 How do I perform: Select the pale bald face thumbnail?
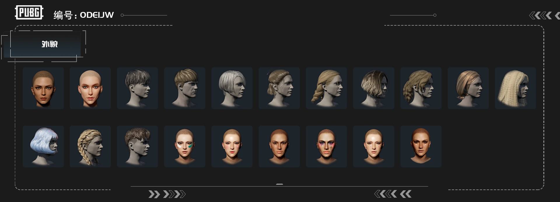coord(90,88)
